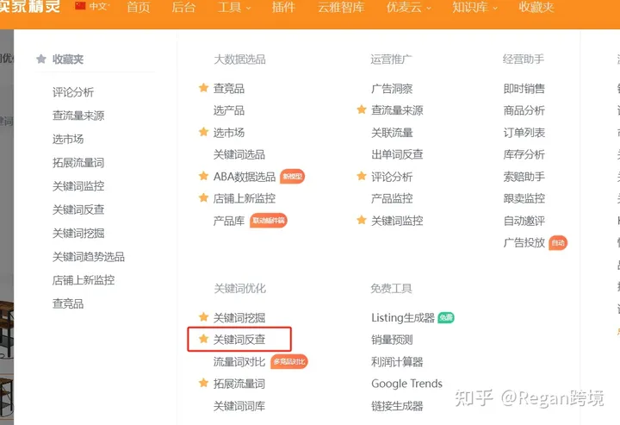The height and width of the screenshot is (425, 620).
Task: Click the star beside 拓展流量词 in 关键词优化
Action: pos(203,383)
